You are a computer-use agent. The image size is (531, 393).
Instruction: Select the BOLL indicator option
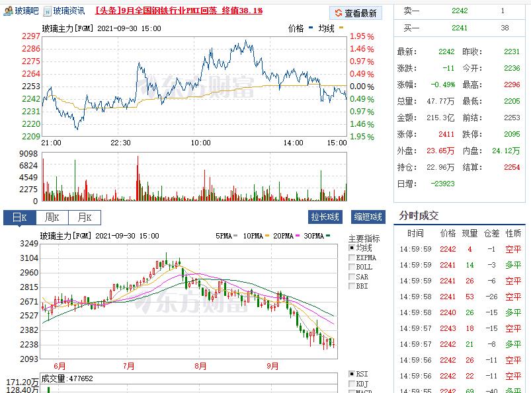(x=352, y=267)
